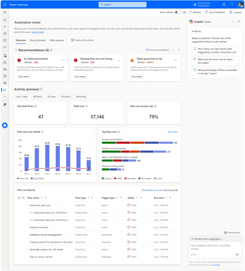Screen dimensions: 245x271
Task: Expand the Generate coupon for call center row
Action: pos(27,249)
